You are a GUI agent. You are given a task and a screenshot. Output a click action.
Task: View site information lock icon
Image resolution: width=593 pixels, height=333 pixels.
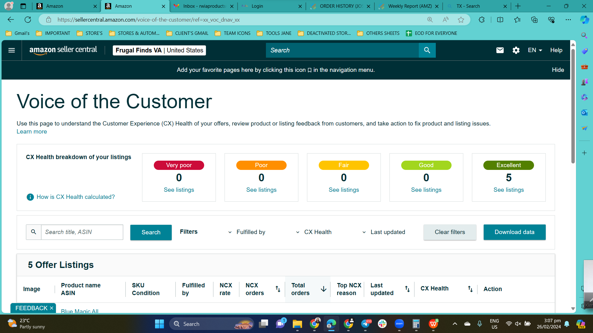pos(48,20)
